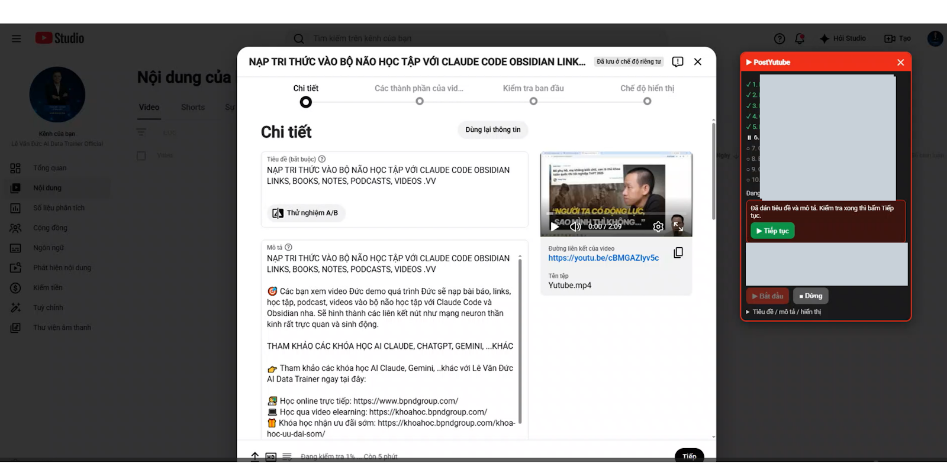Click the upload status arrow icon
Screen dimensions: 947x473
255,456
